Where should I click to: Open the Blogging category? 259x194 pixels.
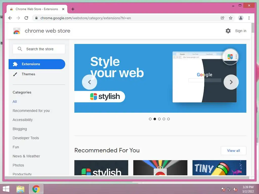point(20,129)
